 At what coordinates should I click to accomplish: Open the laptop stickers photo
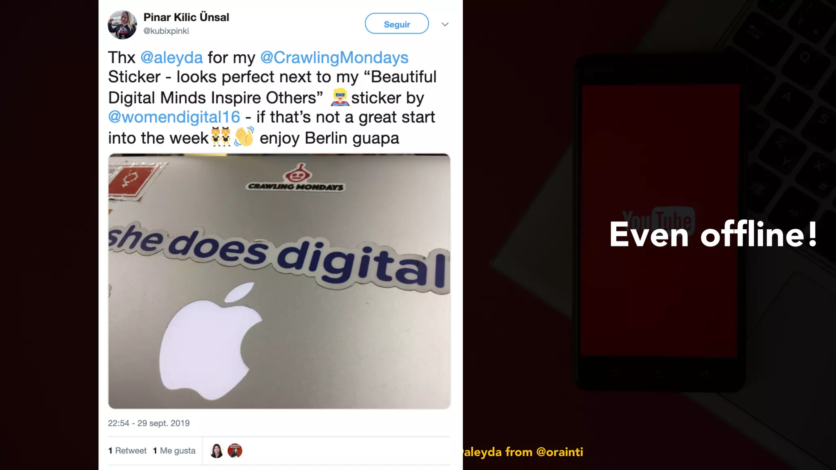click(x=279, y=281)
